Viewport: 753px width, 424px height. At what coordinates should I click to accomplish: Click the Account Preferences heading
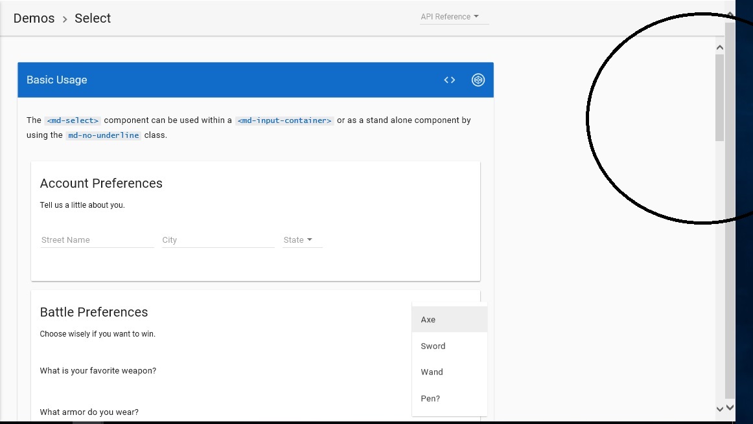tap(101, 183)
